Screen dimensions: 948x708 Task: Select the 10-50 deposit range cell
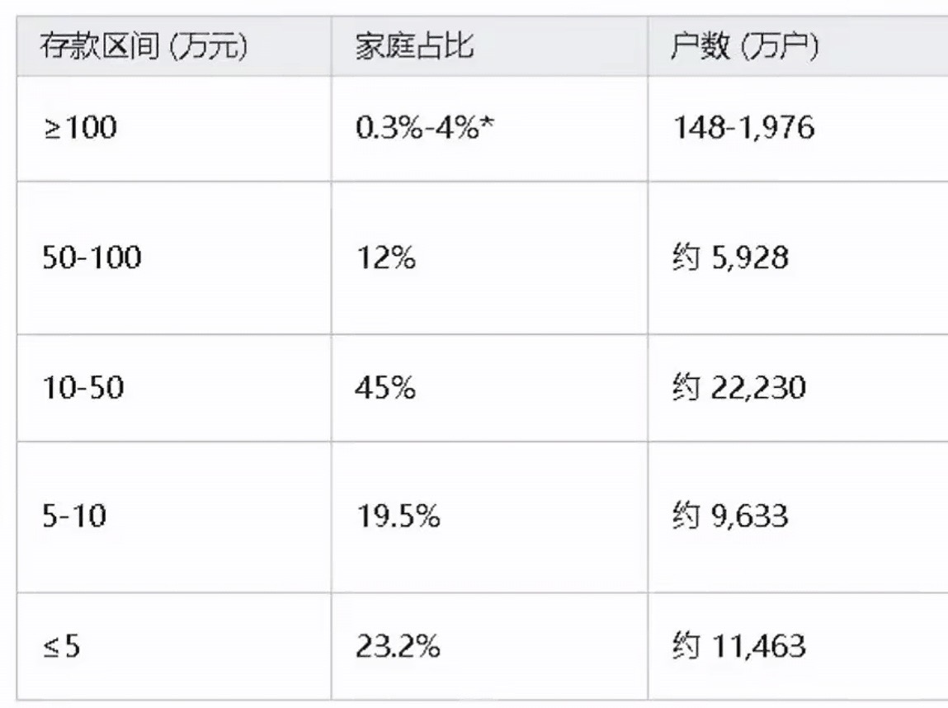83,387
